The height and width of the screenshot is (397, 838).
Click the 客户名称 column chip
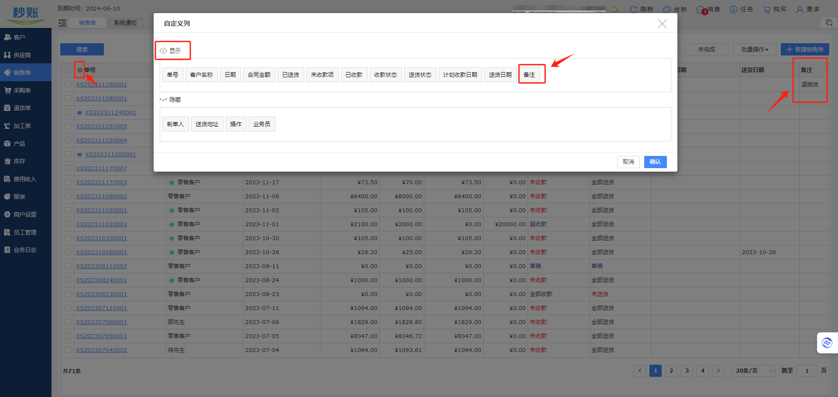pyautogui.click(x=202, y=75)
